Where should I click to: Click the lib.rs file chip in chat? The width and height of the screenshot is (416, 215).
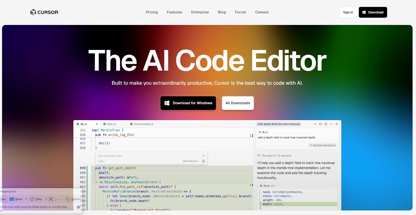tap(263, 132)
